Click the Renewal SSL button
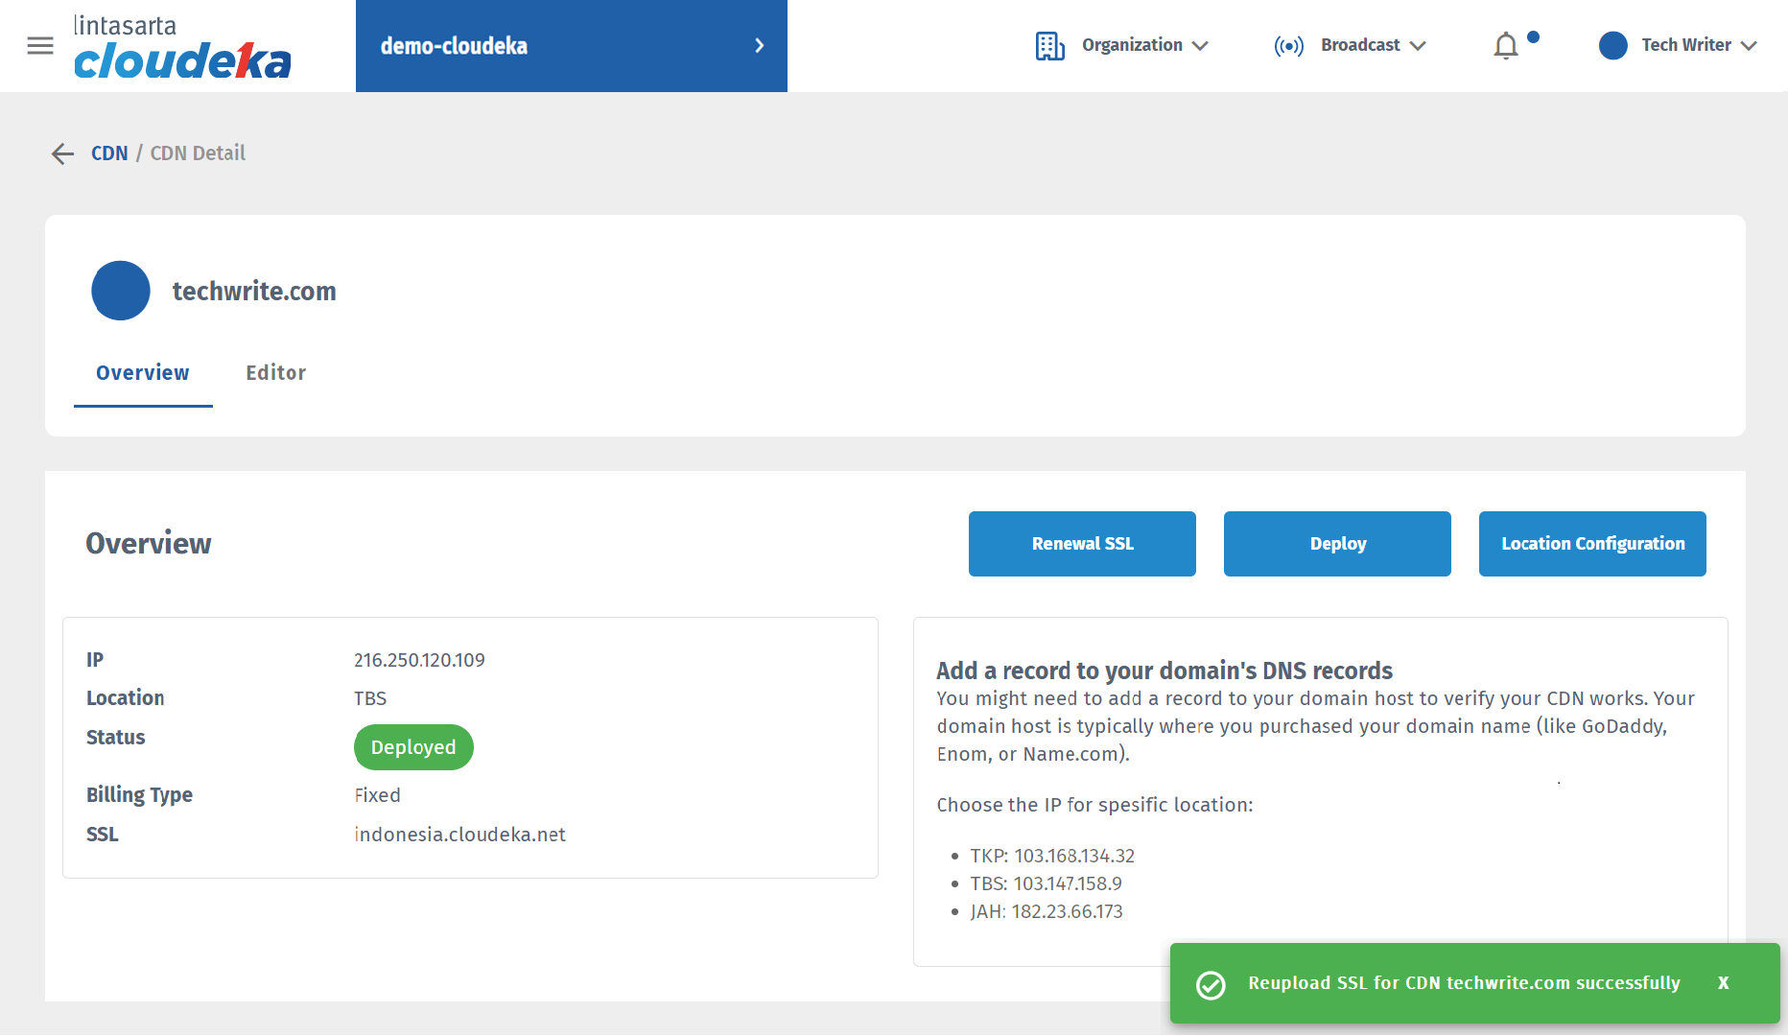The width and height of the screenshot is (1788, 1036). 1082,544
